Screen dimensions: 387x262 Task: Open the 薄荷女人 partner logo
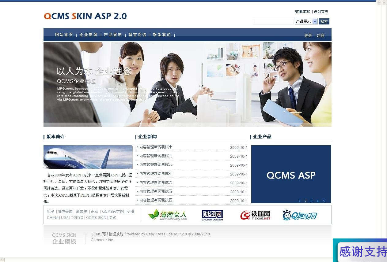[x=167, y=215]
